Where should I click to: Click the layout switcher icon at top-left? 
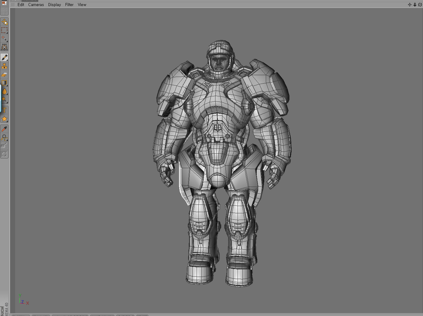(4, 3)
